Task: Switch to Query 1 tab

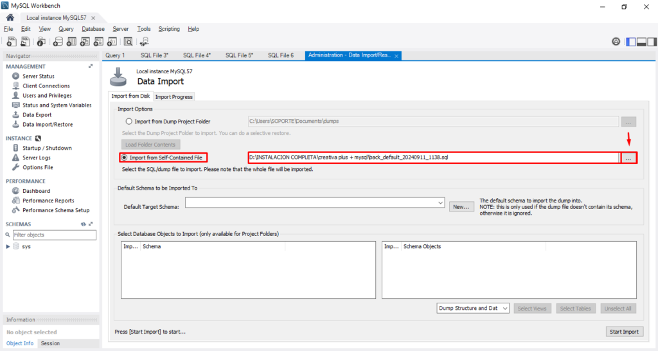Action: 115,55
